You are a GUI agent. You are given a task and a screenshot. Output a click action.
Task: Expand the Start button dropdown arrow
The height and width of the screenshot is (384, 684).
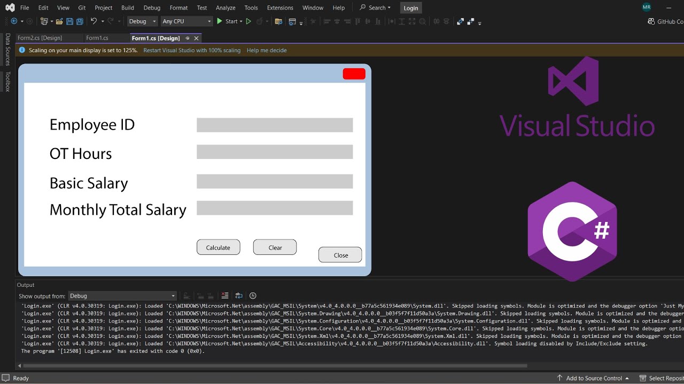[x=241, y=21]
